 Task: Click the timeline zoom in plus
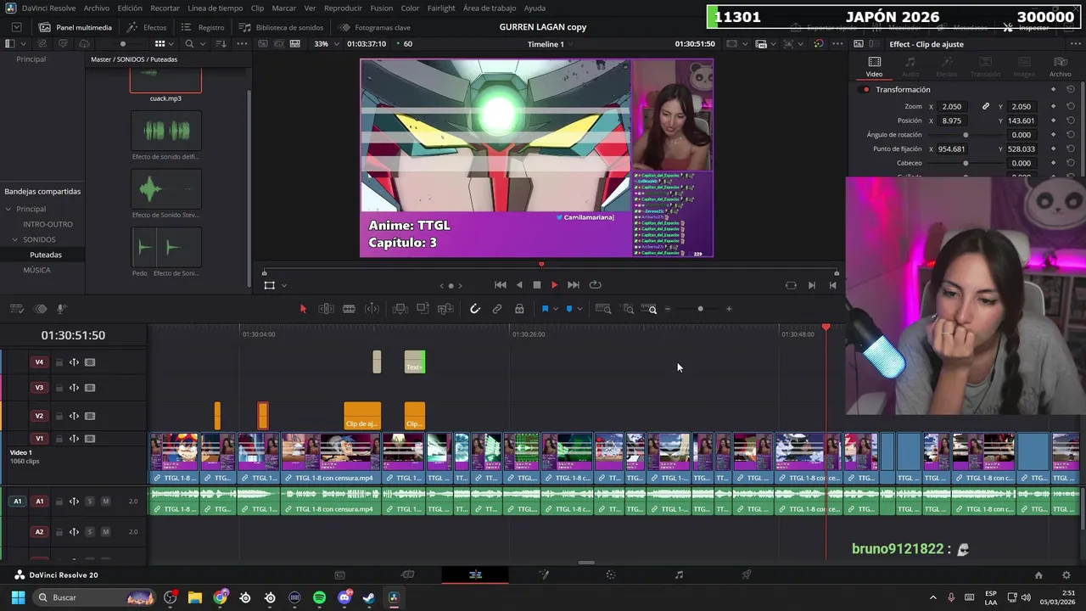tap(729, 309)
